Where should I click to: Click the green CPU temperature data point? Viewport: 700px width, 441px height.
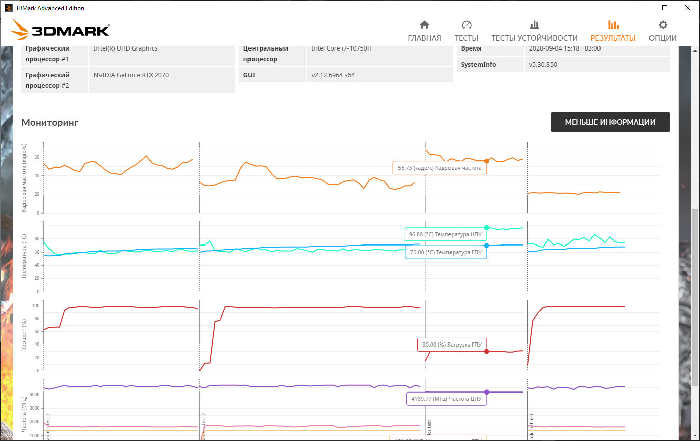487,228
